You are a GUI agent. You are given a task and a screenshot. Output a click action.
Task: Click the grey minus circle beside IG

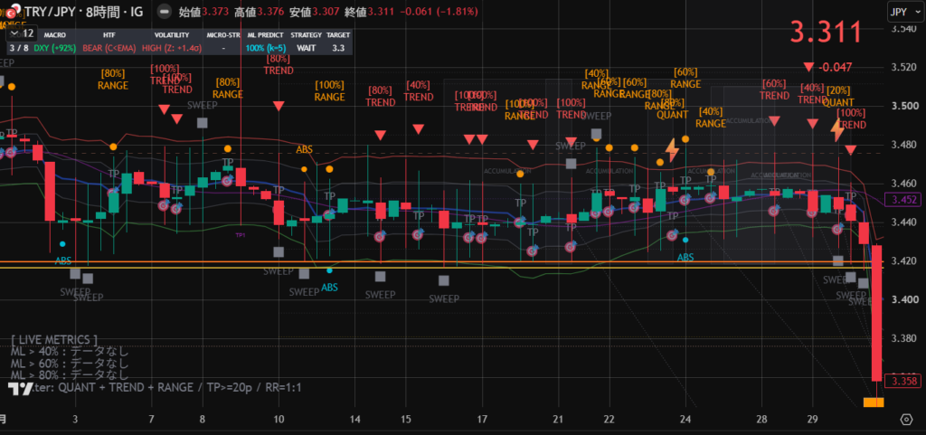click(x=166, y=11)
